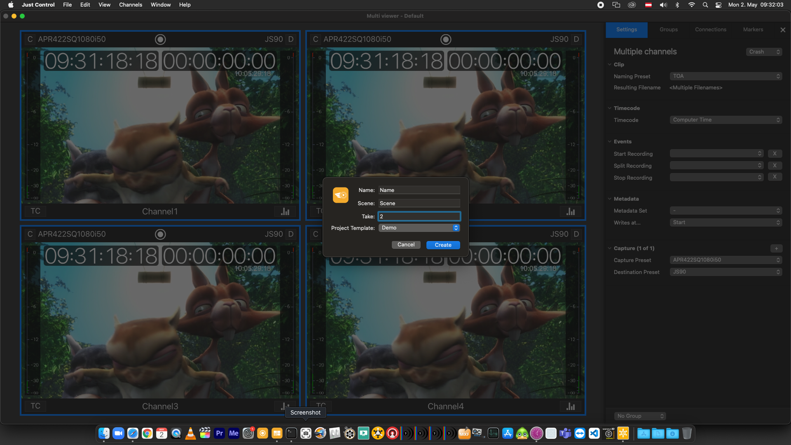Click the Just Control icon in dialog

pos(341,195)
